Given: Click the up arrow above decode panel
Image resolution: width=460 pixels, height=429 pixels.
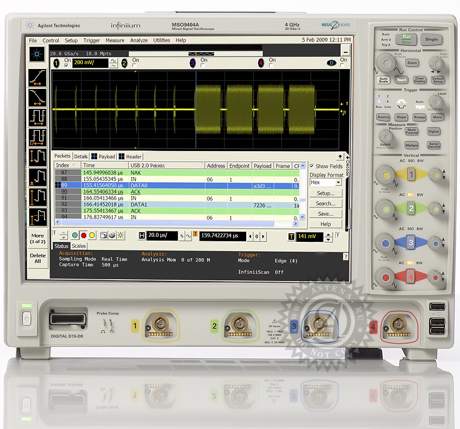Looking at the screenshot, I should [x=340, y=157].
